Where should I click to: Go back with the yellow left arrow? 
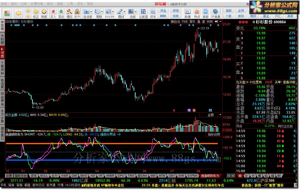pos(18,13)
